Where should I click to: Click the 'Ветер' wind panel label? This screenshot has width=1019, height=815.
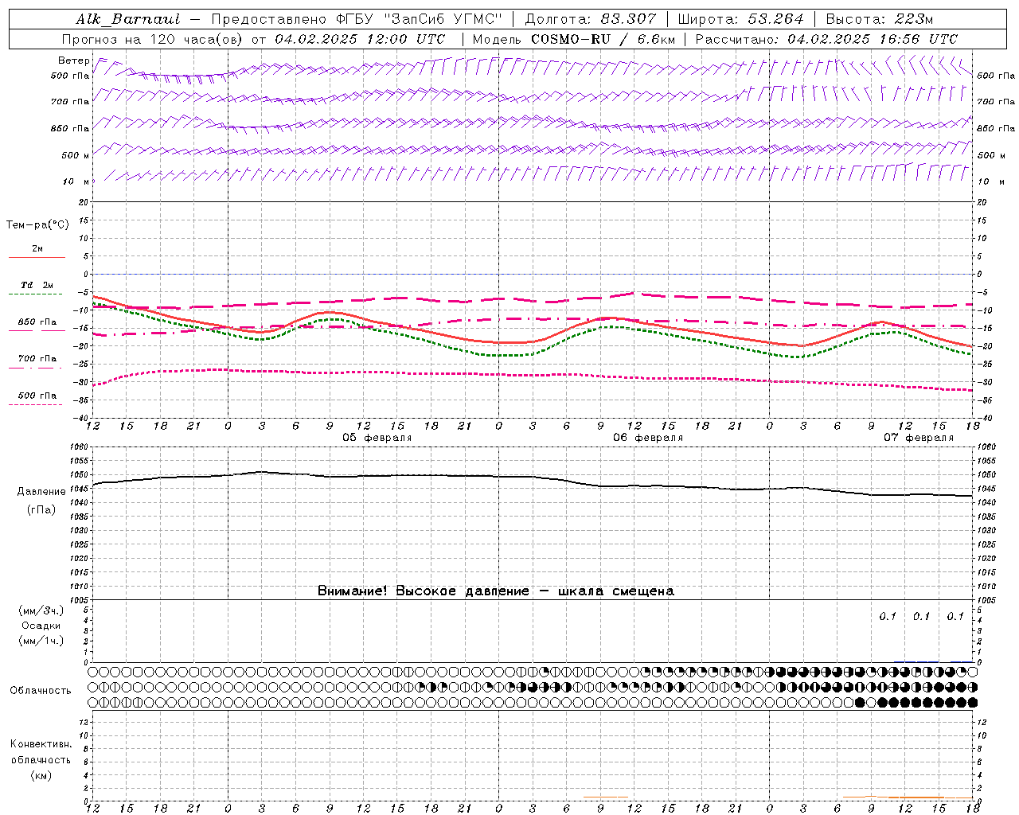(x=74, y=60)
